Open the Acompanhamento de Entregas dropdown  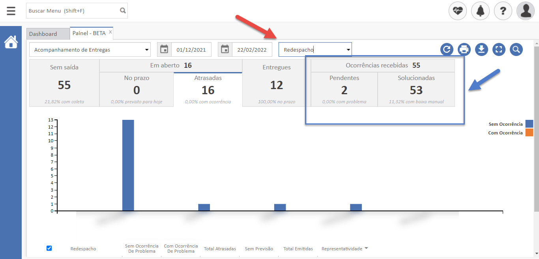point(90,50)
